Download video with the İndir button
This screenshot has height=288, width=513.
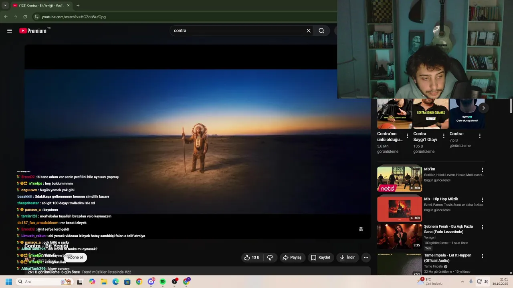pyautogui.click(x=347, y=258)
